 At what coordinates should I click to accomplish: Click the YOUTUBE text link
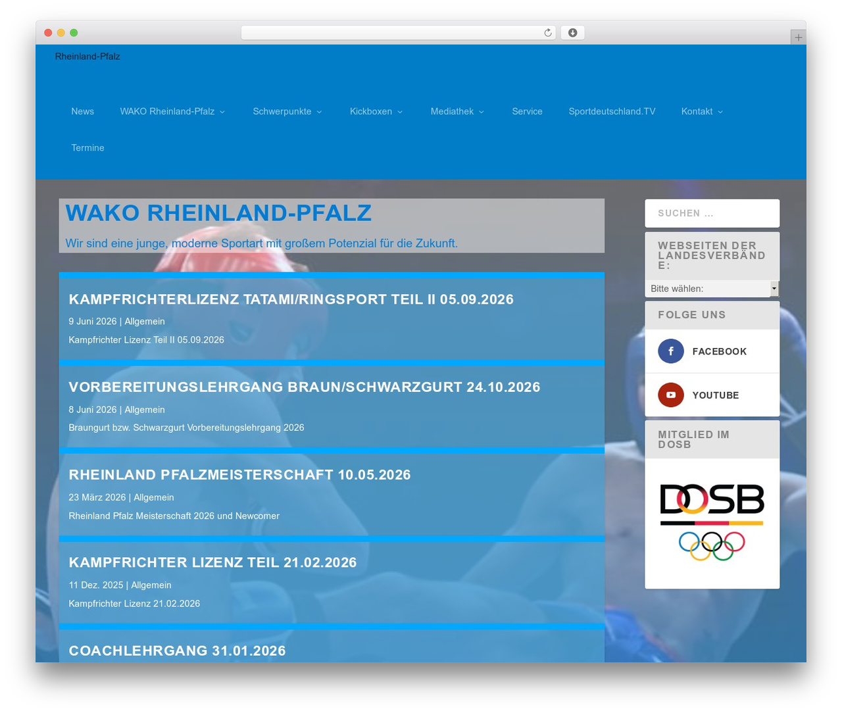pos(716,395)
